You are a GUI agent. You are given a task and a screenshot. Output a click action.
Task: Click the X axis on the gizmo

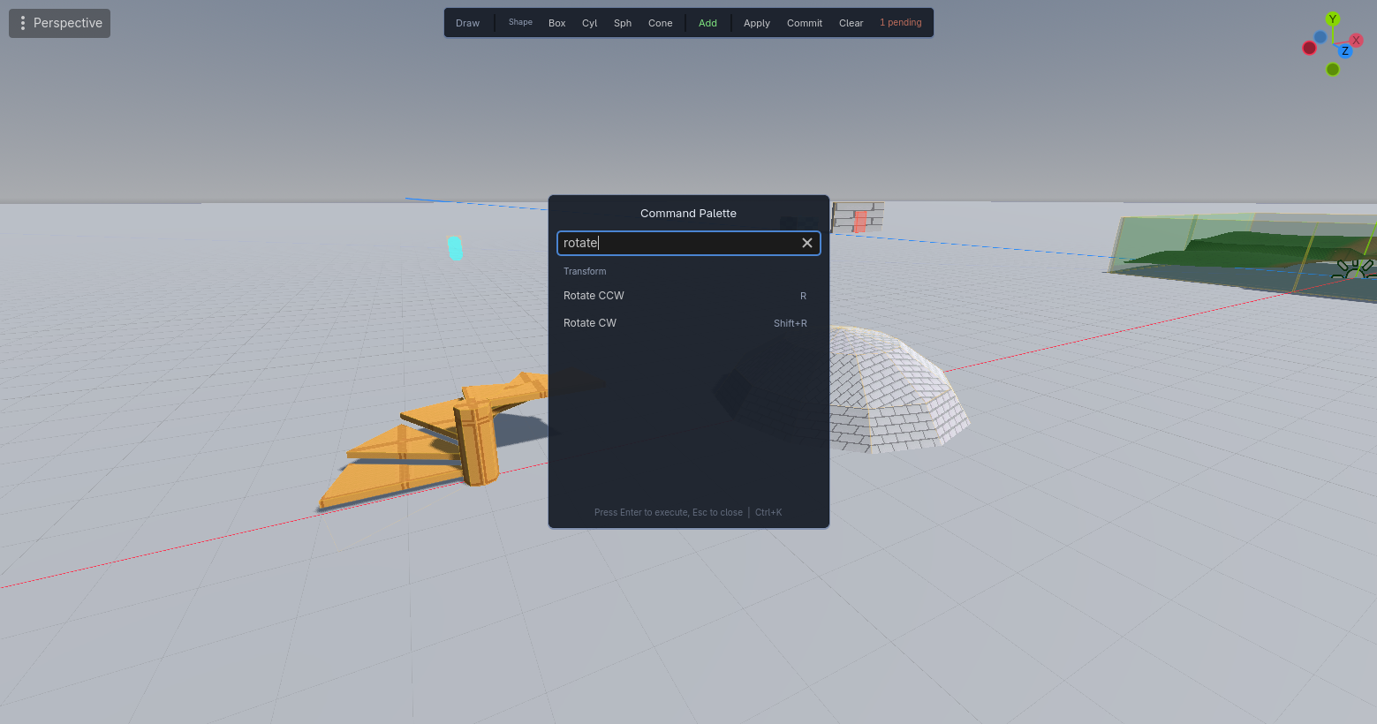(x=1357, y=41)
